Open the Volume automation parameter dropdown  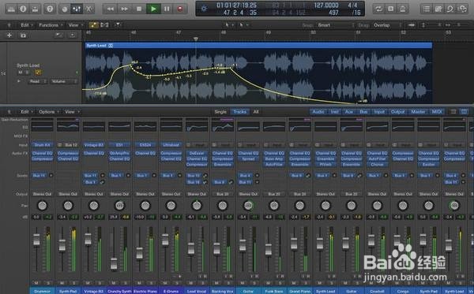[x=63, y=81]
